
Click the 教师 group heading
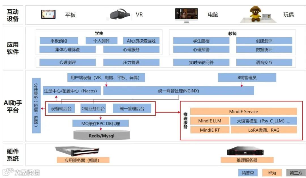point(232,33)
